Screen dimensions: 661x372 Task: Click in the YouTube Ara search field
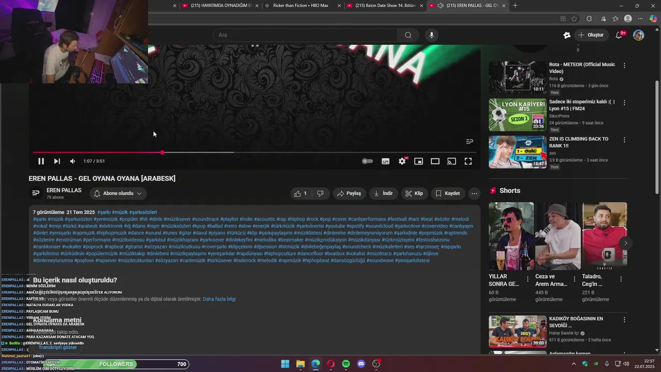coord(305,35)
